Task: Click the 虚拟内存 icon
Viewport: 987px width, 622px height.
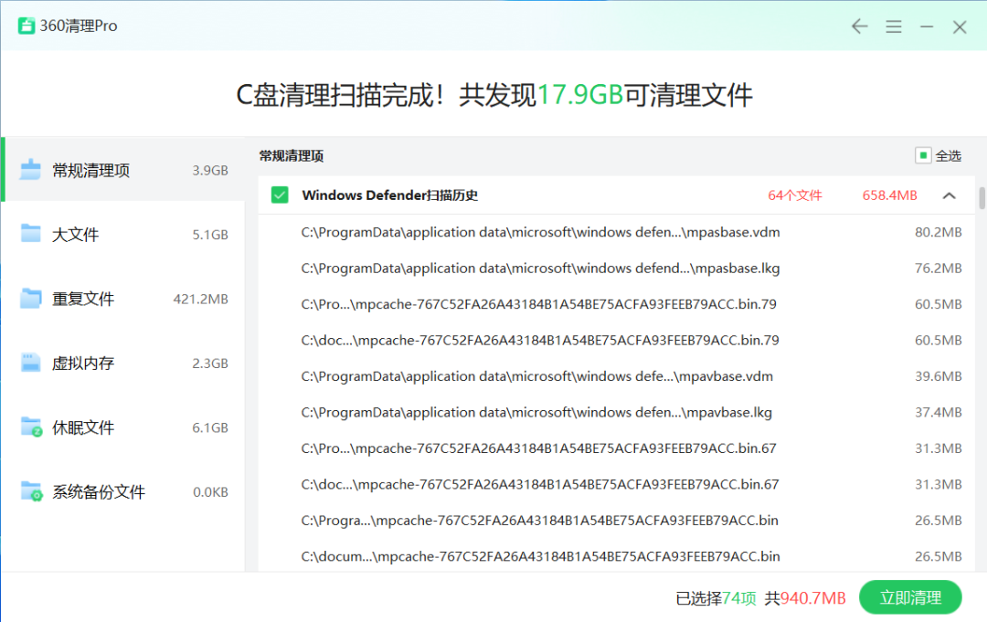Action: coord(30,363)
